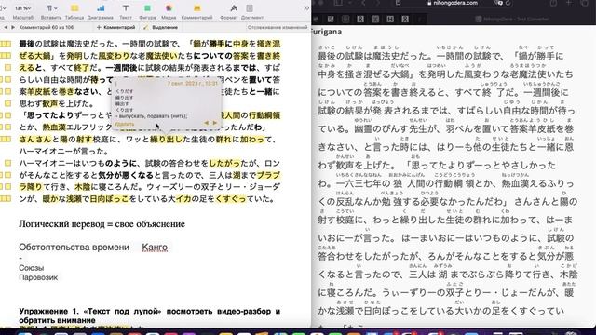Image resolution: width=596 pixels, height=335 pixels.
Task: Click the Таблица table icon
Action: click(74, 8)
